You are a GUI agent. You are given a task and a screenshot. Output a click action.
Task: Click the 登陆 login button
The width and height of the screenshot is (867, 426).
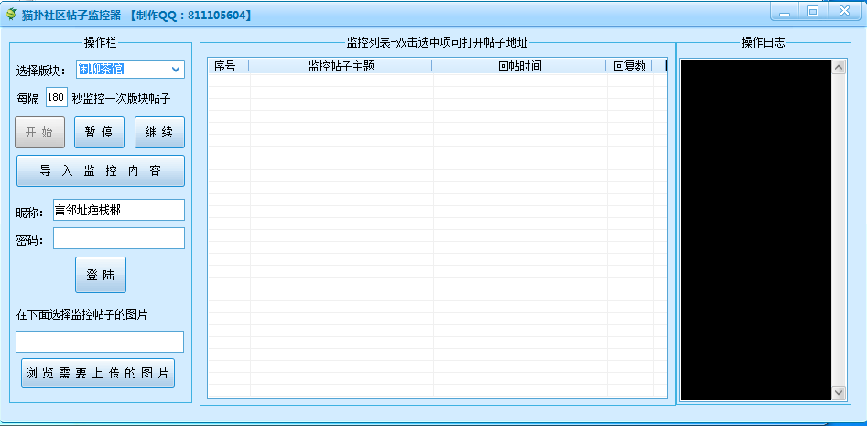click(x=101, y=275)
